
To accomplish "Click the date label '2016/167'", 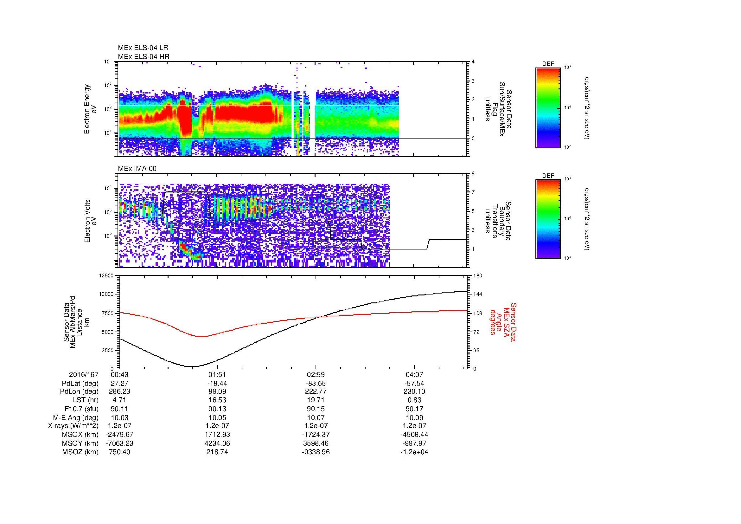I will click(x=84, y=374).
